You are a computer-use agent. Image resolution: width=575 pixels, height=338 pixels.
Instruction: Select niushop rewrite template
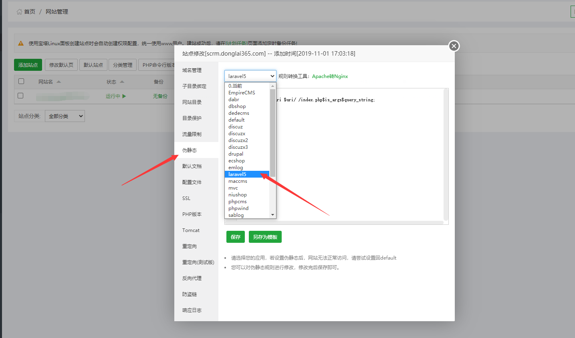[247, 195]
